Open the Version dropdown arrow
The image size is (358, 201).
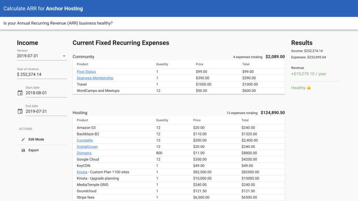pyautogui.click(x=64, y=56)
